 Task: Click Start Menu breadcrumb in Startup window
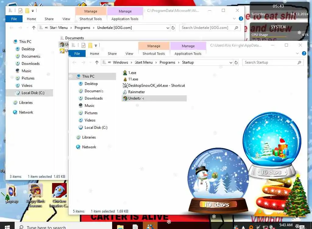tap(144, 62)
